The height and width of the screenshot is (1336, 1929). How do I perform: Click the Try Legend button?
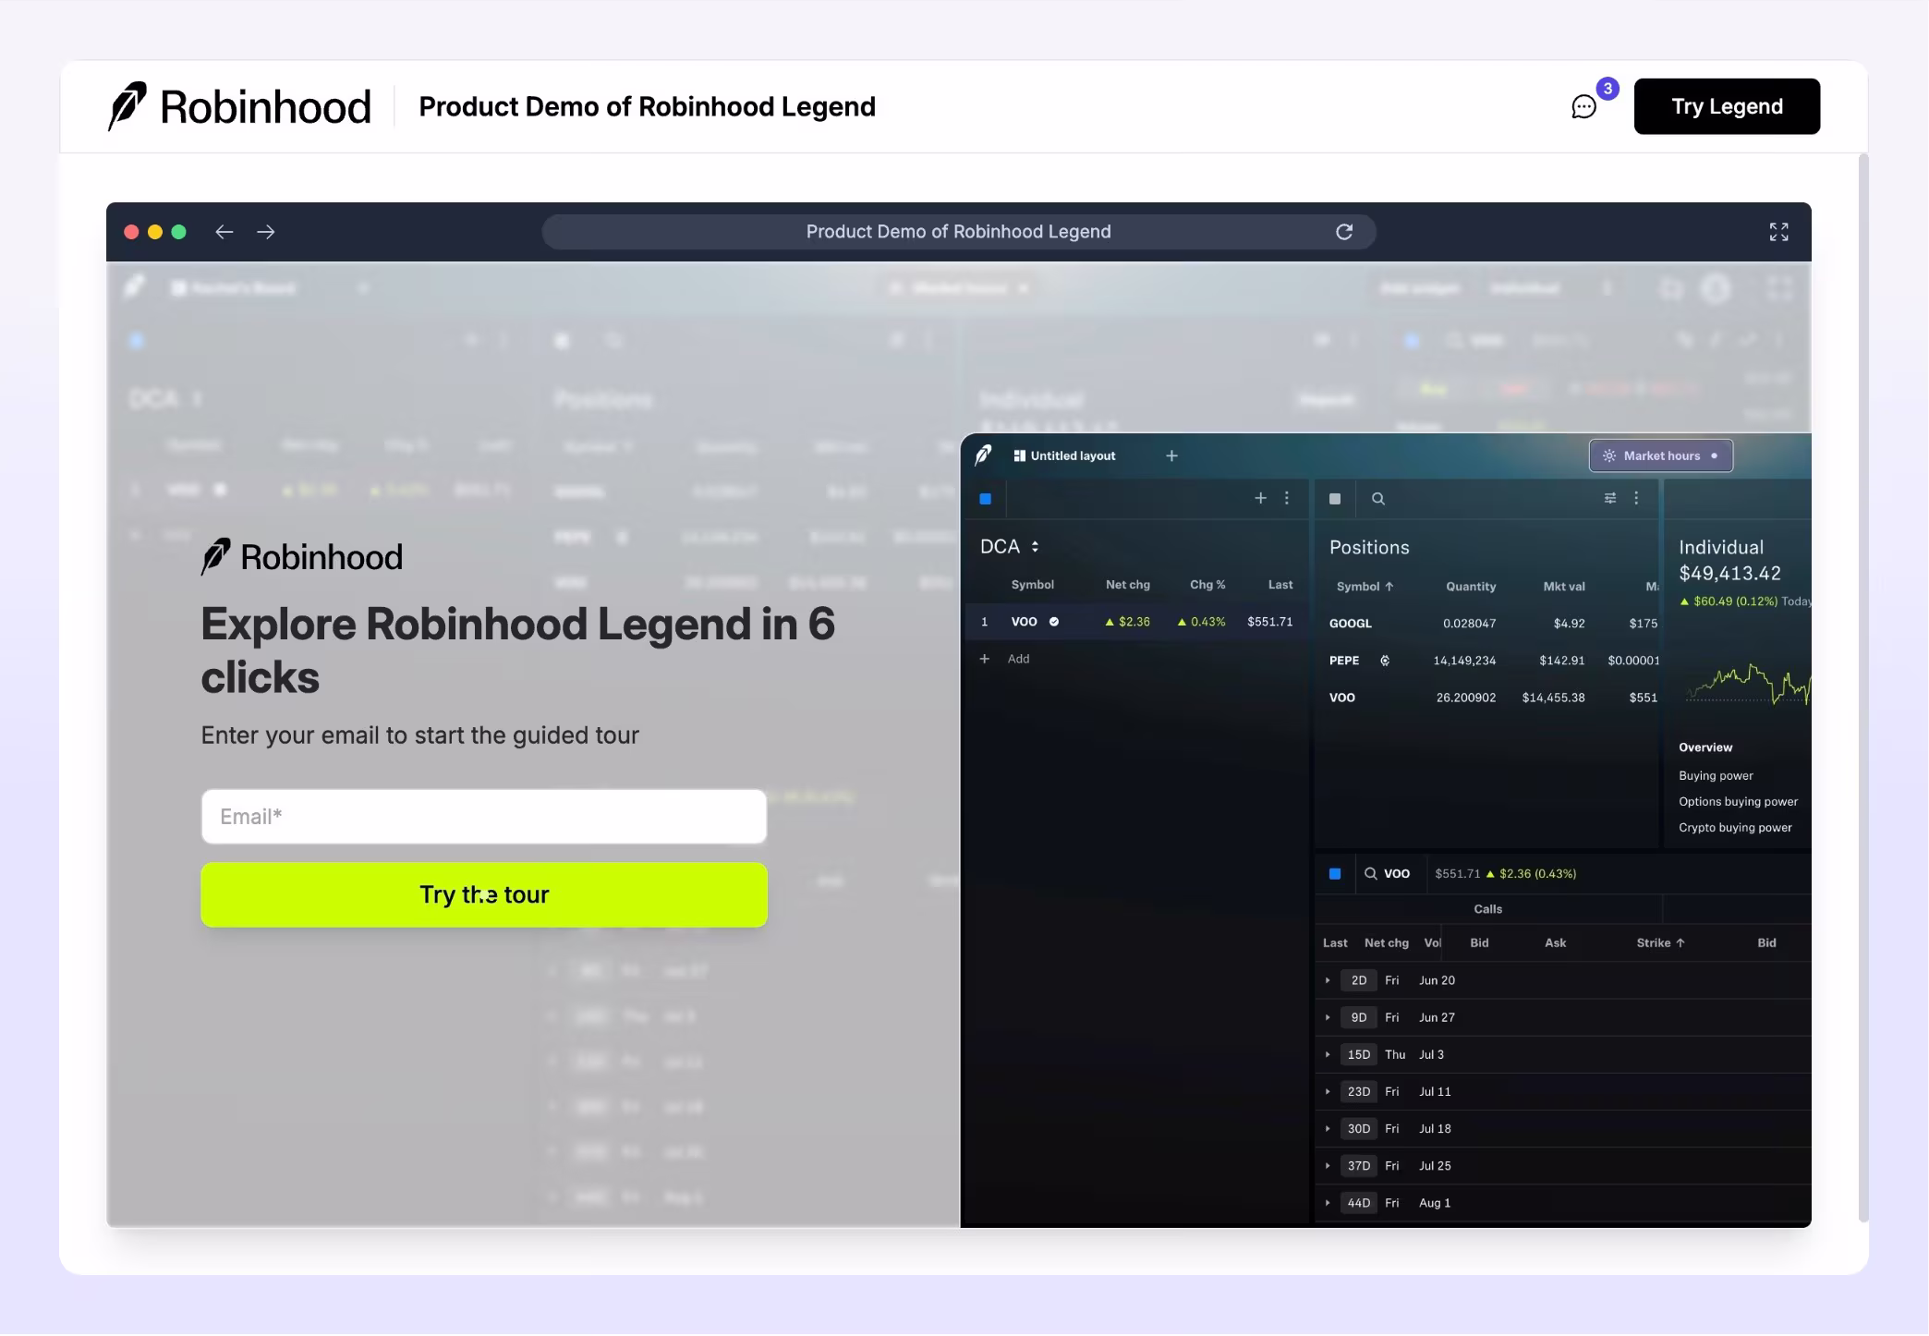[x=1726, y=106]
